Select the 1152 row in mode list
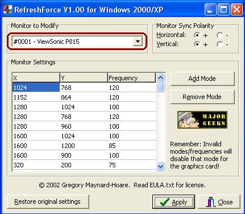 tap(84, 97)
